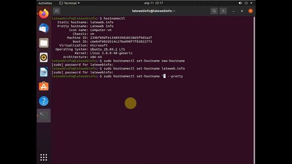Click 'Linux 5.8.0-48-generic' kernel text
292x164 pixels.
[111, 53]
